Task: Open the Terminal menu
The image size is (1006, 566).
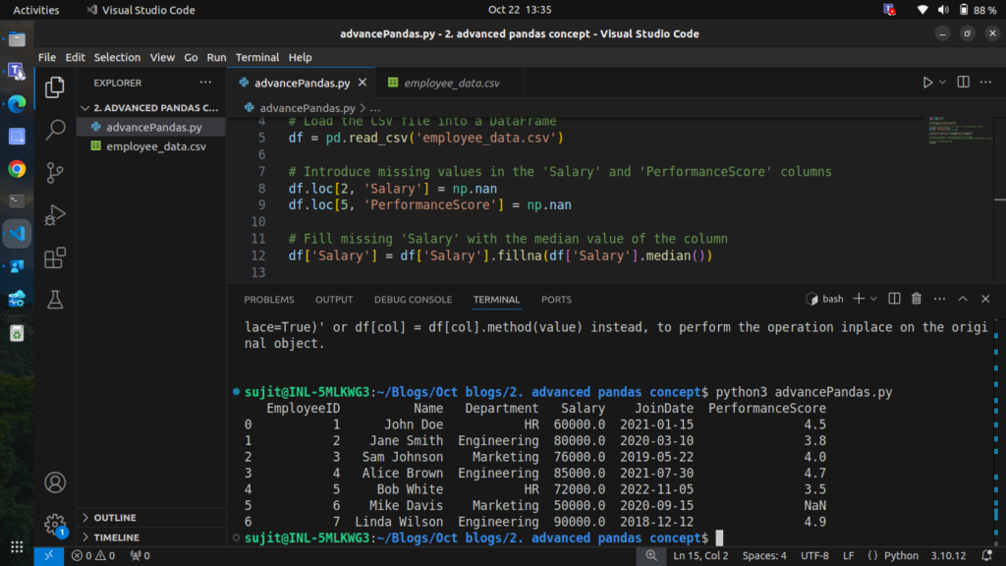Action: click(256, 57)
